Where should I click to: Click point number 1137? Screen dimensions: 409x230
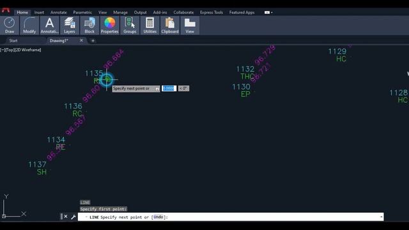[37, 165]
